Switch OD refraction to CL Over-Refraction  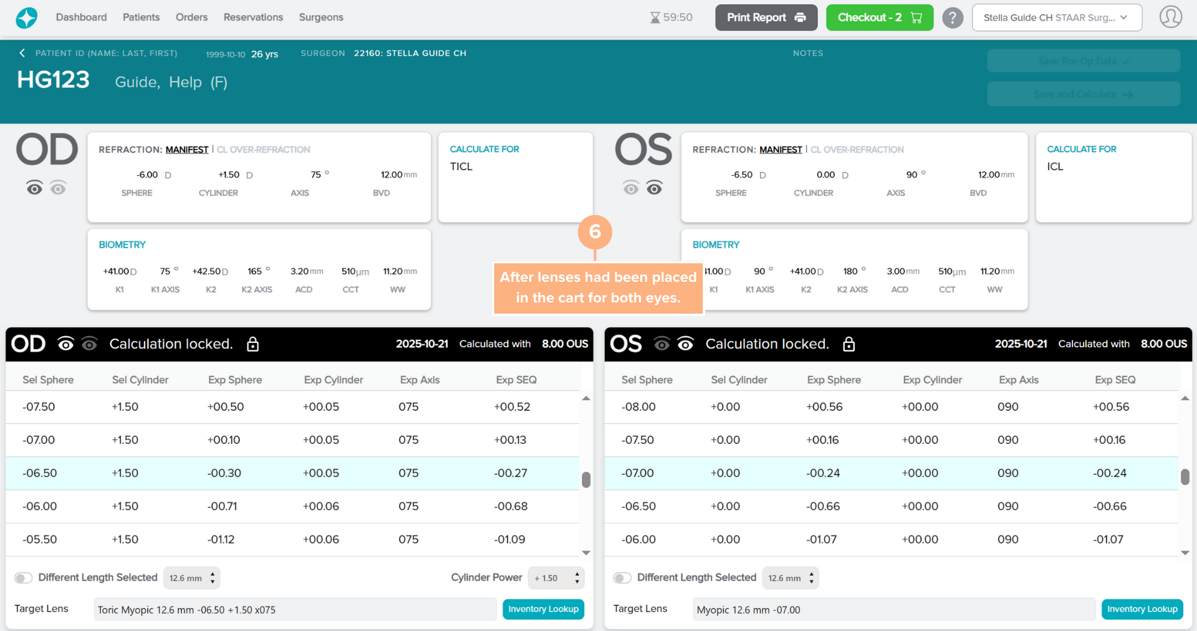[x=263, y=150]
